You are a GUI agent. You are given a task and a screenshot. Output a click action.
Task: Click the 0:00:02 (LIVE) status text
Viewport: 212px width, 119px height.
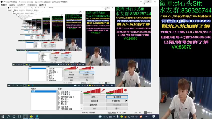(88, 113)
